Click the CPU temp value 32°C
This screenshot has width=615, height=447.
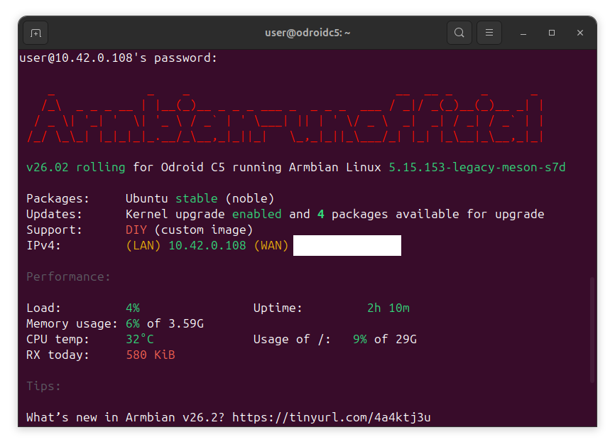pyautogui.click(x=140, y=339)
